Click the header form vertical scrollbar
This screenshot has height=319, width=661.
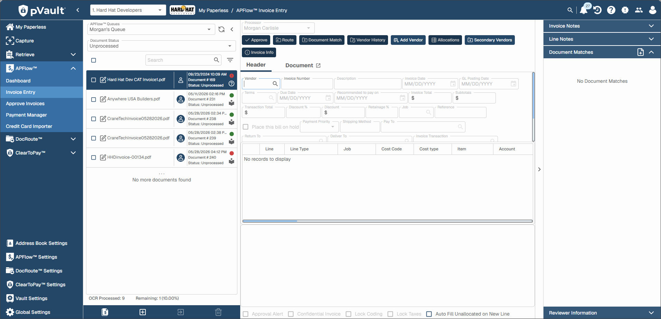click(533, 95)
